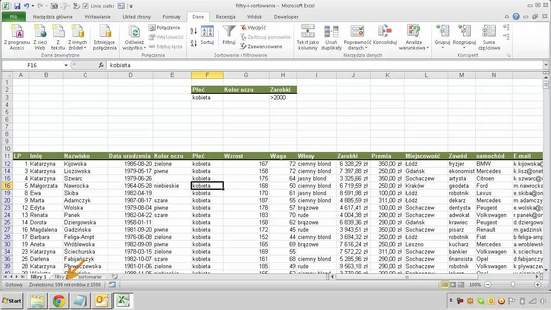Click the show detail outline icon
Screen dimensions: 551x310
coord(506,27)
